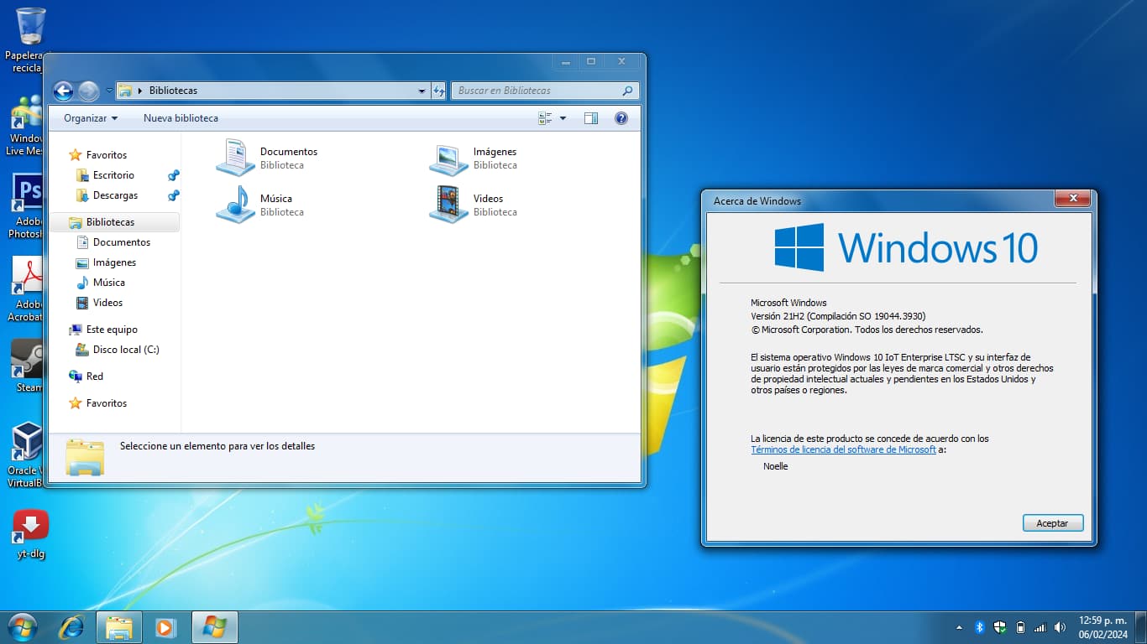Click into Buscar en Bibliotecas search field

pos(537,91)
